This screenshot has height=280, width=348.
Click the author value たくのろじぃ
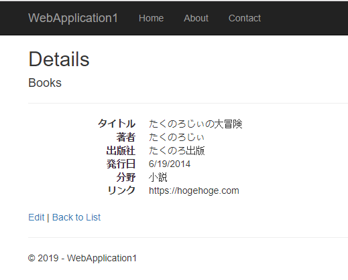[176, 137]
